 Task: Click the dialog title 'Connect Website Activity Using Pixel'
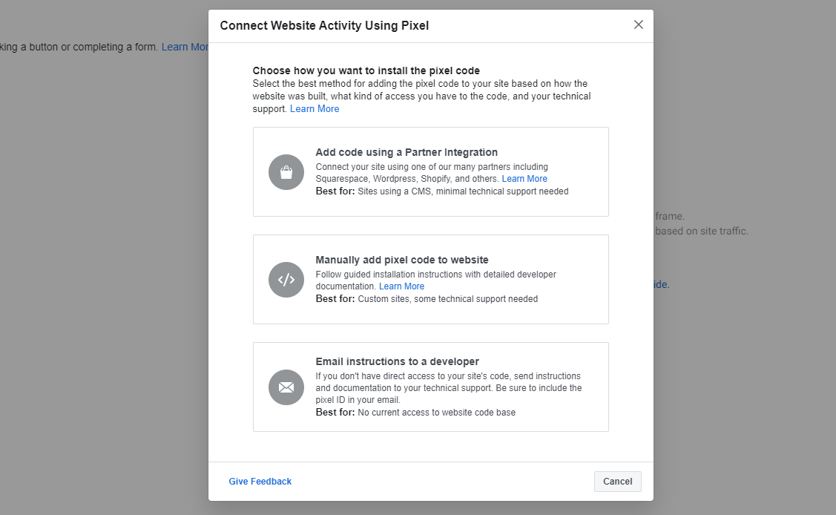pyautogui.click(x=324, y=26)
